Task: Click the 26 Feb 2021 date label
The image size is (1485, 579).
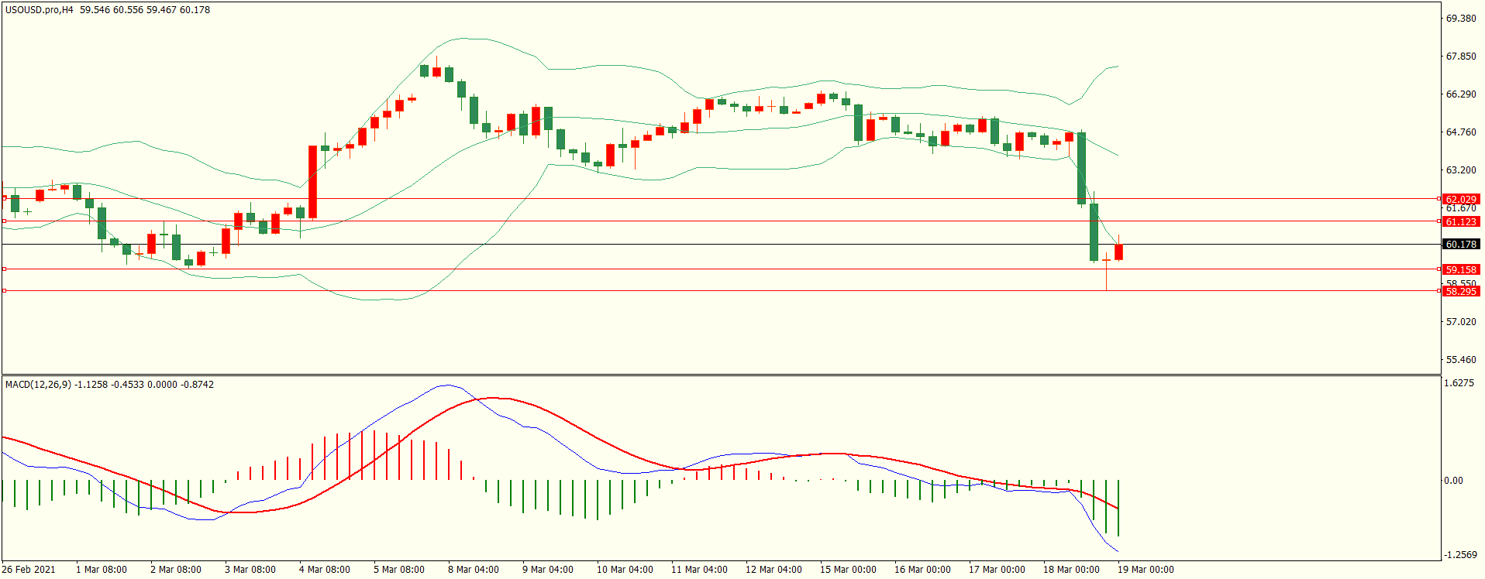Action: (29, 569)
